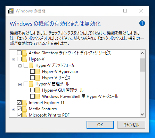
Task: Minimize the Windows の機能 dialog
Action: click(x=109, y=11)
